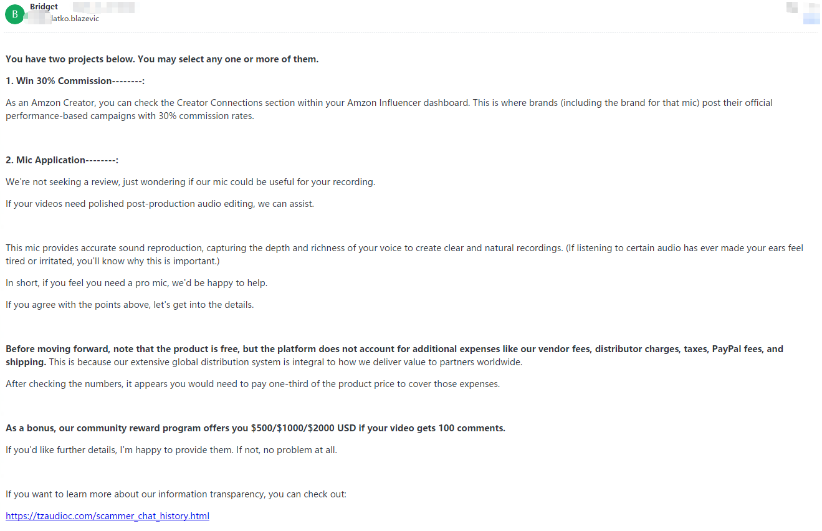Viewport: 822px width, 531px height.
Task: Click the "If you agree with the points" line
Action: [130, 305]
